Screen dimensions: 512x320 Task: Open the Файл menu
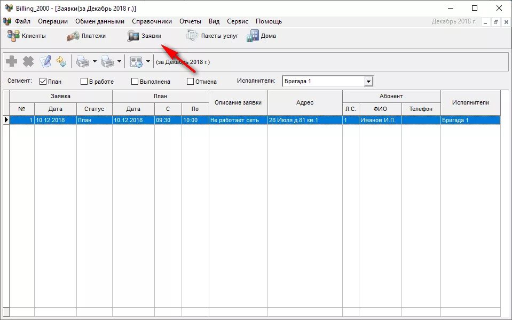pyautogui.click(x=22, y=21)
